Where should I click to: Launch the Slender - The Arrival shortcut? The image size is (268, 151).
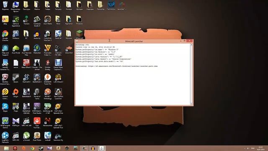pos(37,65)
